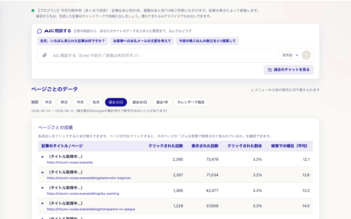Click the ページごとの成績 heading
This screenshot has width=351, height=219.
coord(55,128)
